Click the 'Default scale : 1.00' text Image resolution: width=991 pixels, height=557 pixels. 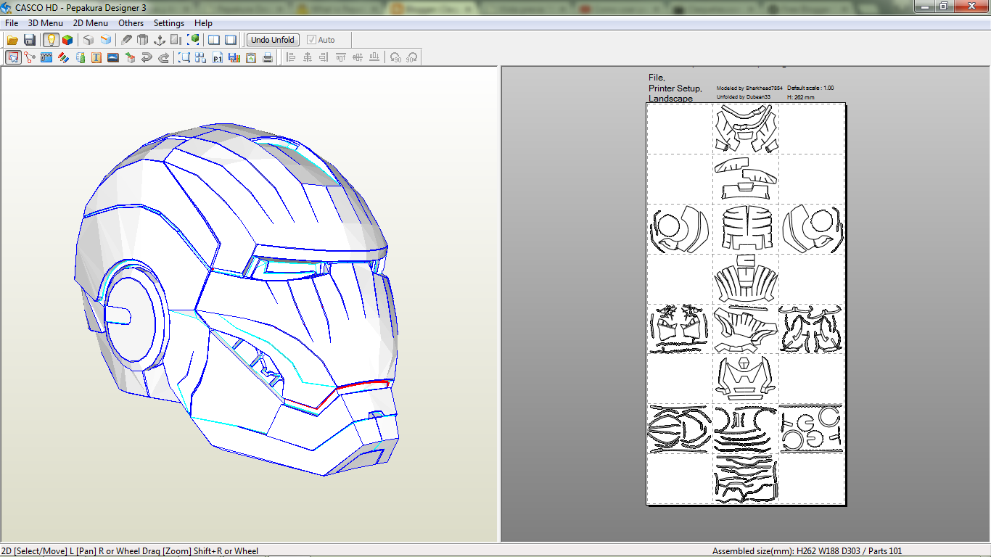810,88
